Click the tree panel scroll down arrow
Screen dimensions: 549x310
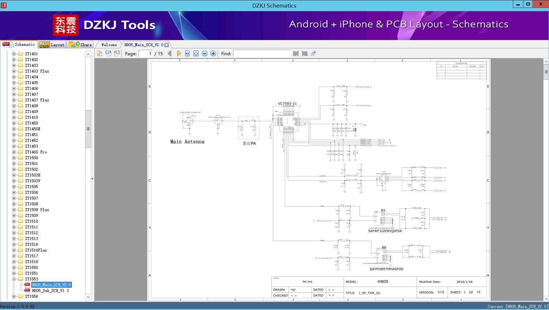point(88,297)
